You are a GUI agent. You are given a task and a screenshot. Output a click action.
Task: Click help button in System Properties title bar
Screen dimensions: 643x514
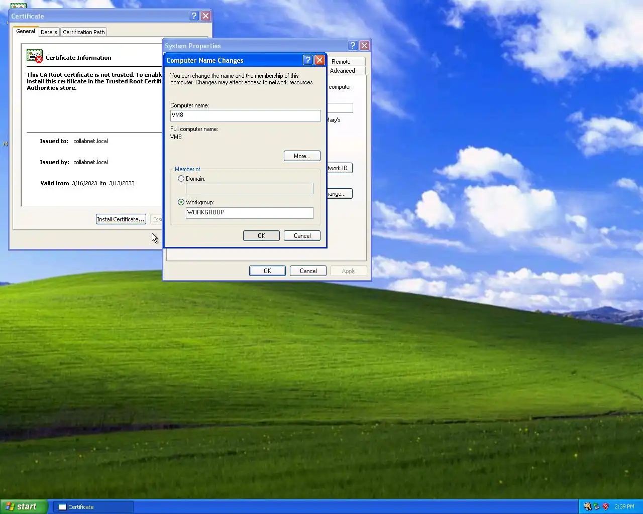353,46
